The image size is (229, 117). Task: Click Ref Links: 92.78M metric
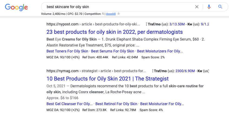coord(123,110)
